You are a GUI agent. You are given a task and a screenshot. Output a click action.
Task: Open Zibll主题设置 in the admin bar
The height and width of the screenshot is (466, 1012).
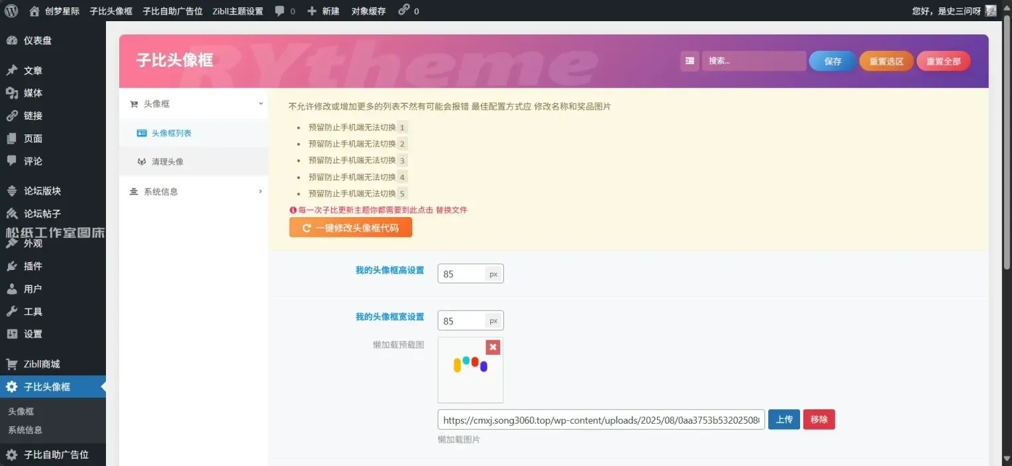click(238, 11)
